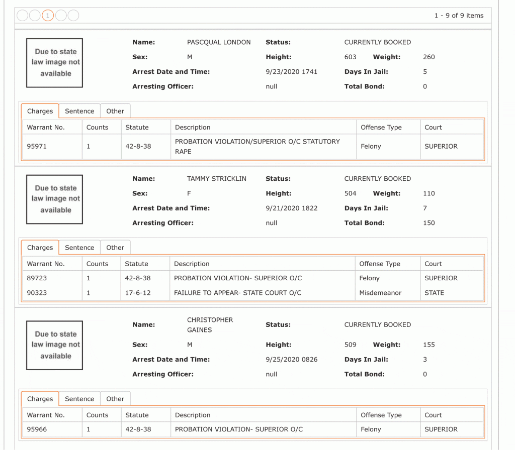Open Other tab for Pascqual London
Screen dimensions: 515x450
115,111
